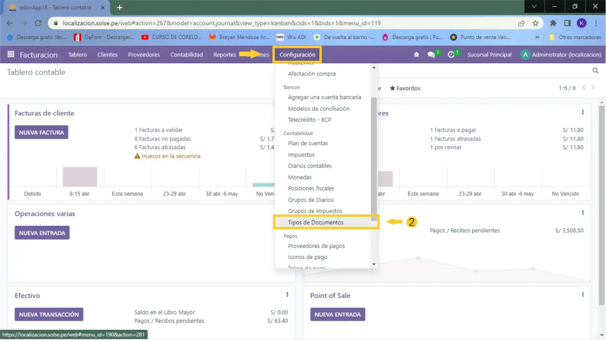Open new browser tab
This screenshot has width=606, height=340.
tap(120, 7)
